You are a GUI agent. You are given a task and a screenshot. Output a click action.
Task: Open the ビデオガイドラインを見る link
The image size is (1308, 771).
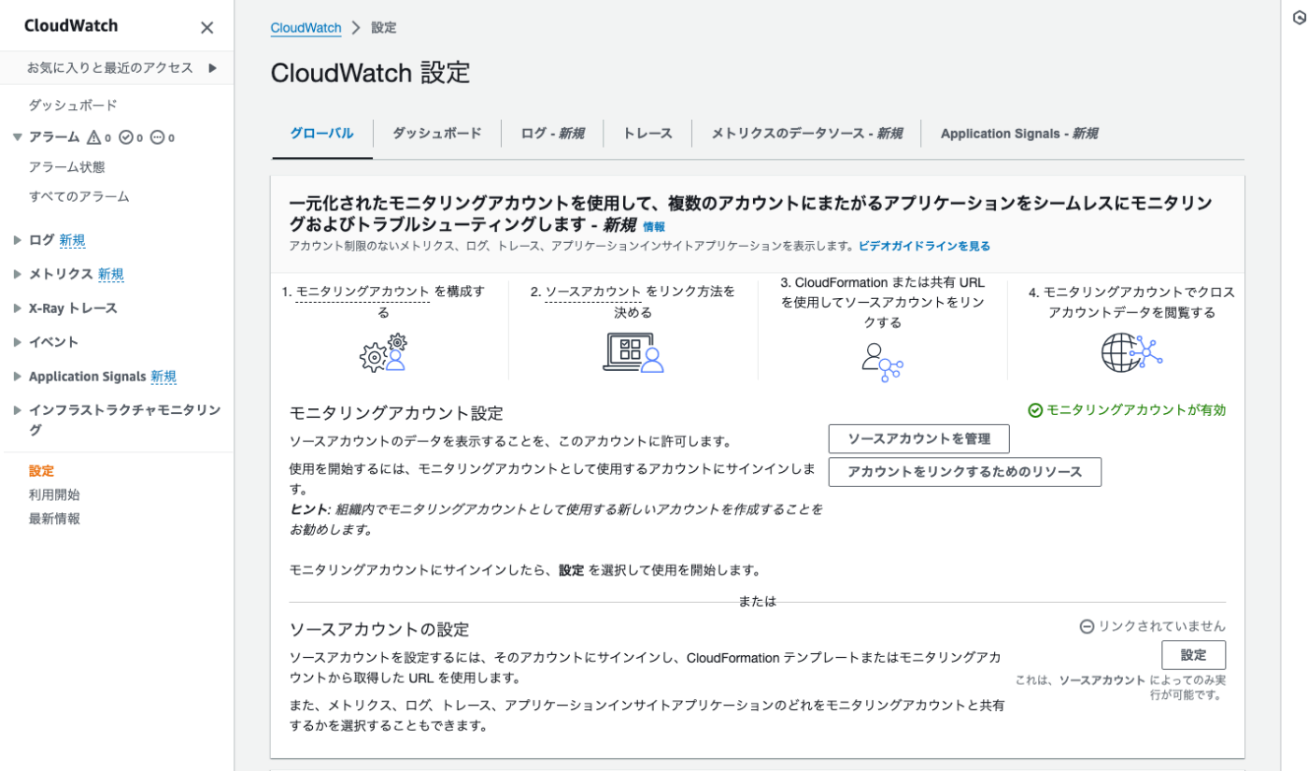[924, 247]
